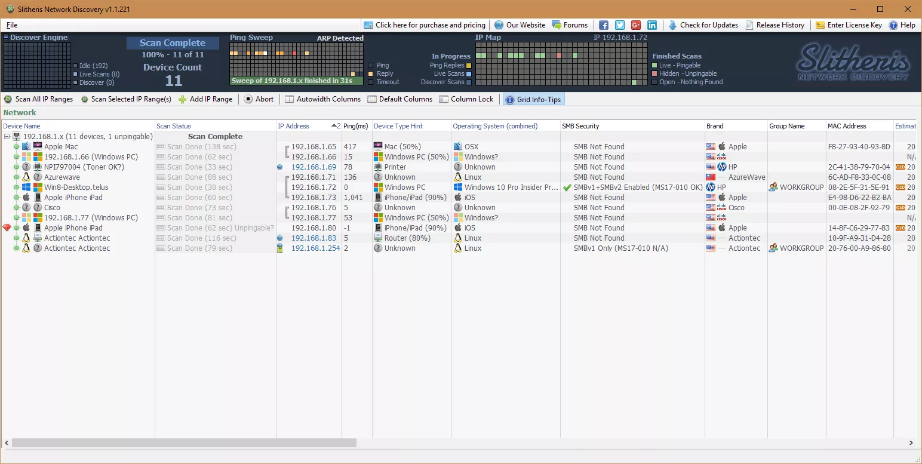Open Release History
922x464 pixels.
[x=775, y=25]
